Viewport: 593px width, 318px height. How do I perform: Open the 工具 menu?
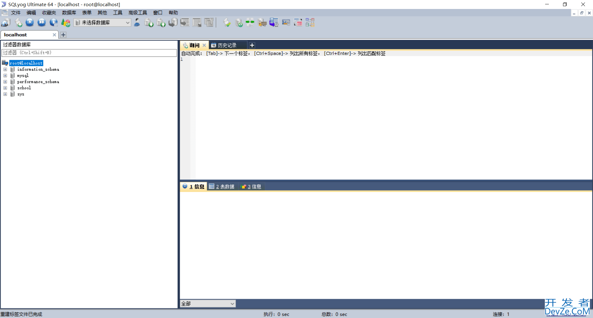[x=118, y=13]
